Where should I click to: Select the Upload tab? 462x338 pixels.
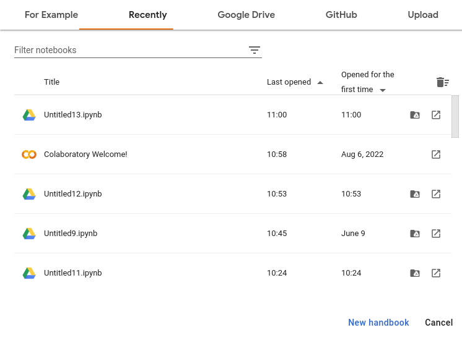click(423, 15)
